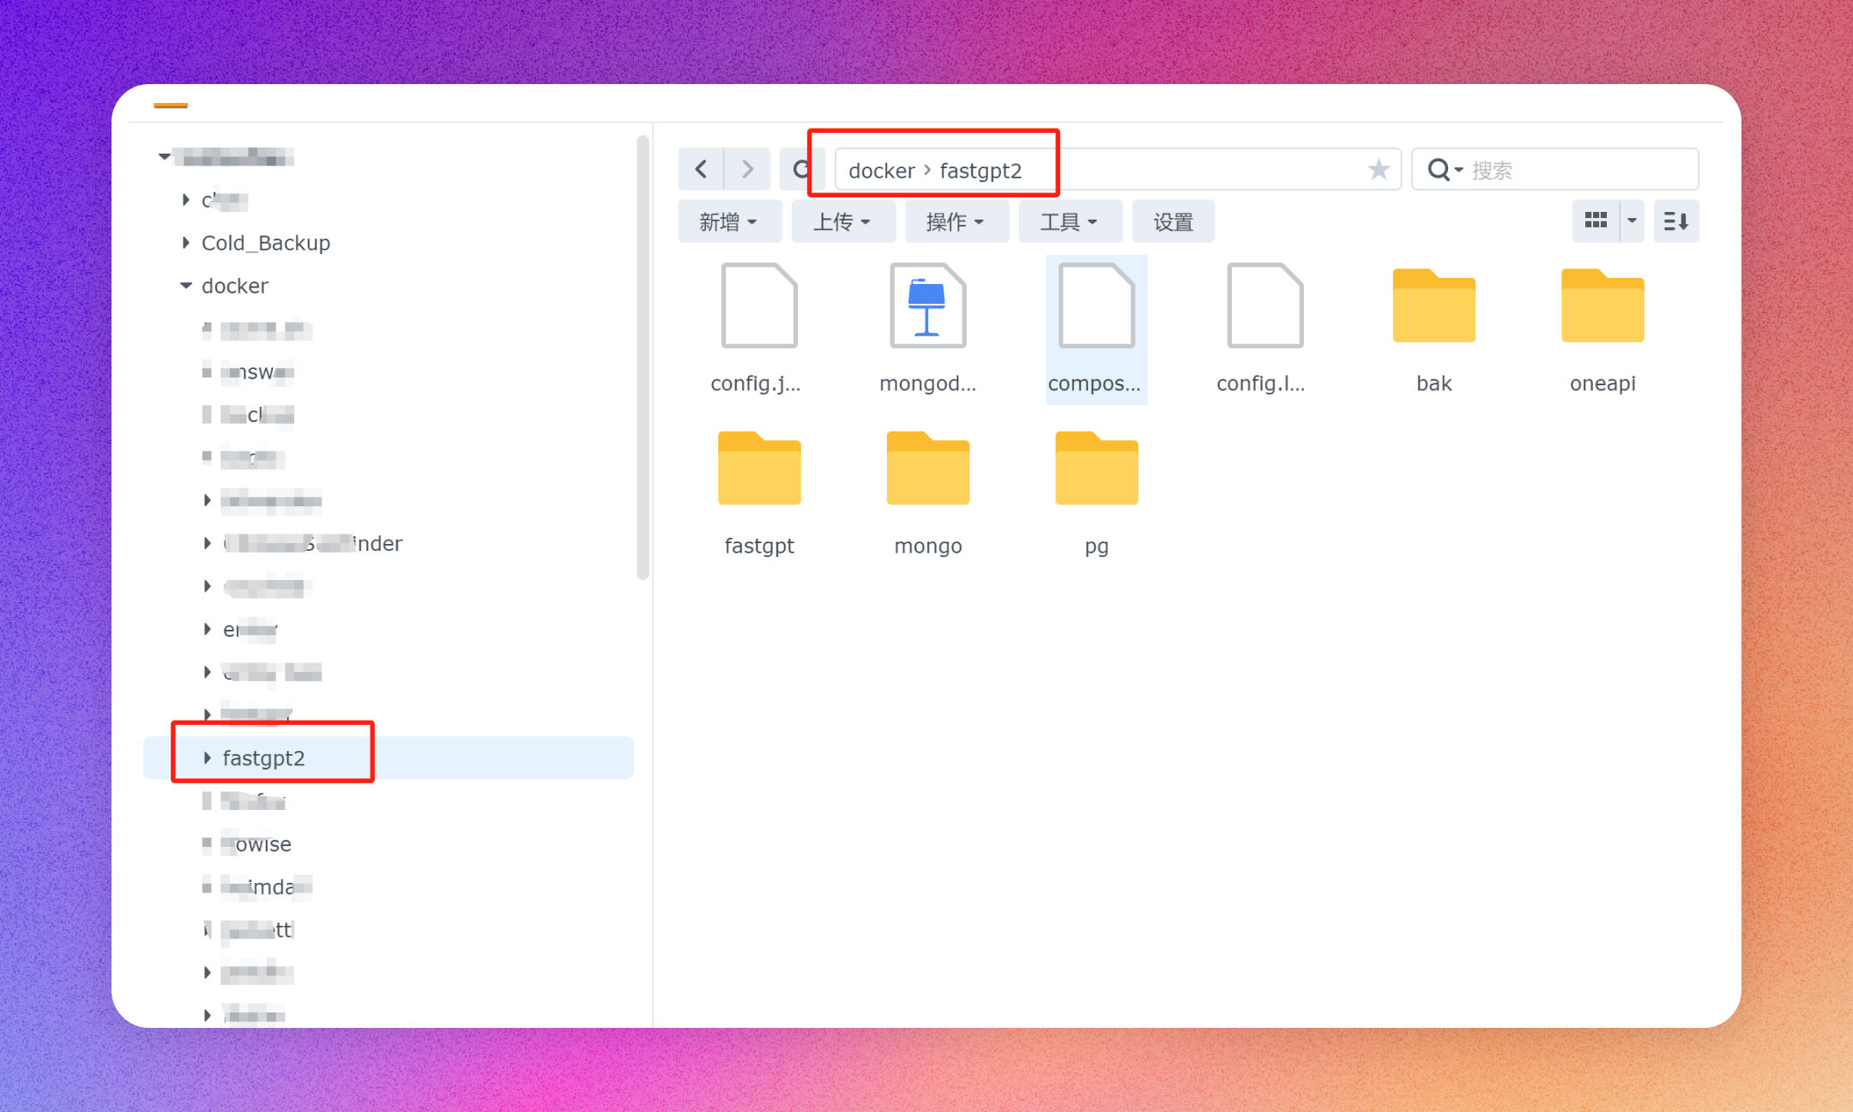
Task: Select the mongo folder icon
Action: click(927, 468)
